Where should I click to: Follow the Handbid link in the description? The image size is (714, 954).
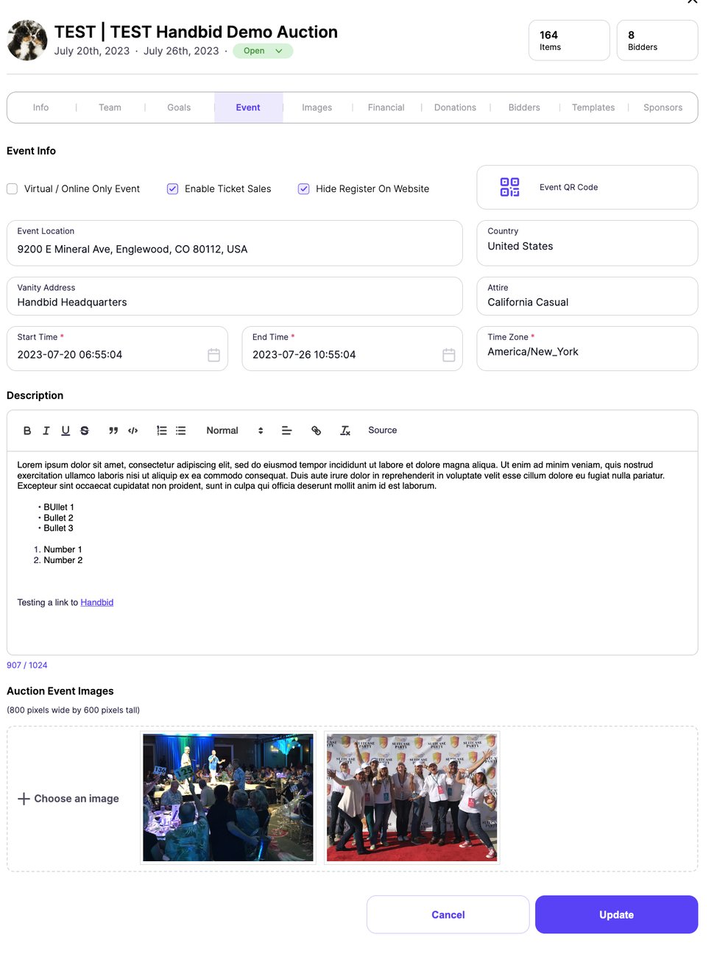pyautogui.click(x=96, y=602)
